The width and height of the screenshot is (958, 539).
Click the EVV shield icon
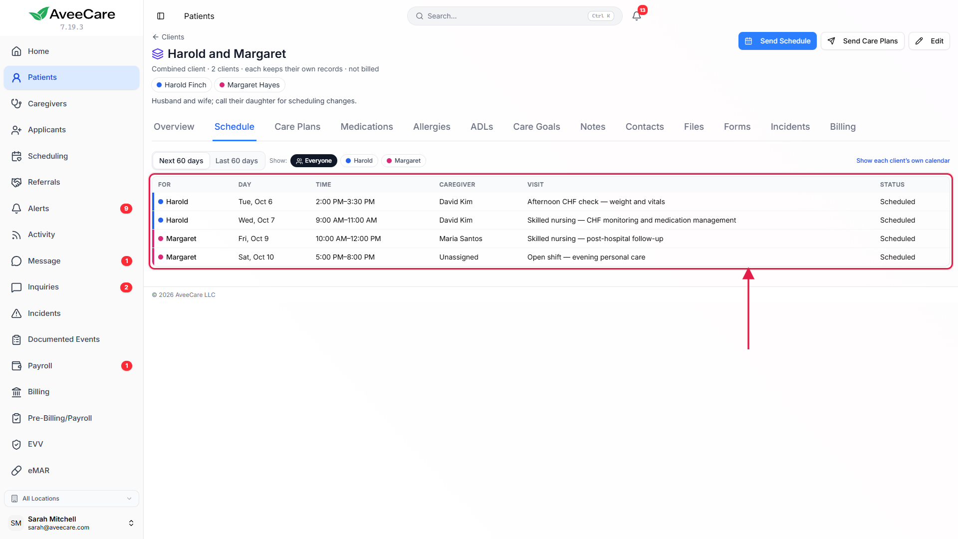coord(16,444)
